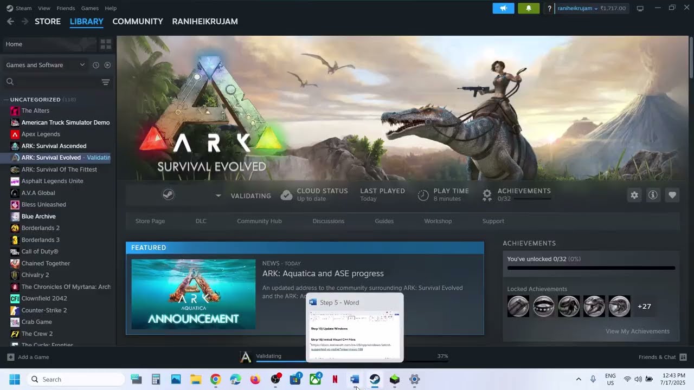The height and width of the screenshot is (390, 694).
Task: Open the ARK Store Page link
Action: click(x=150, y=221)
